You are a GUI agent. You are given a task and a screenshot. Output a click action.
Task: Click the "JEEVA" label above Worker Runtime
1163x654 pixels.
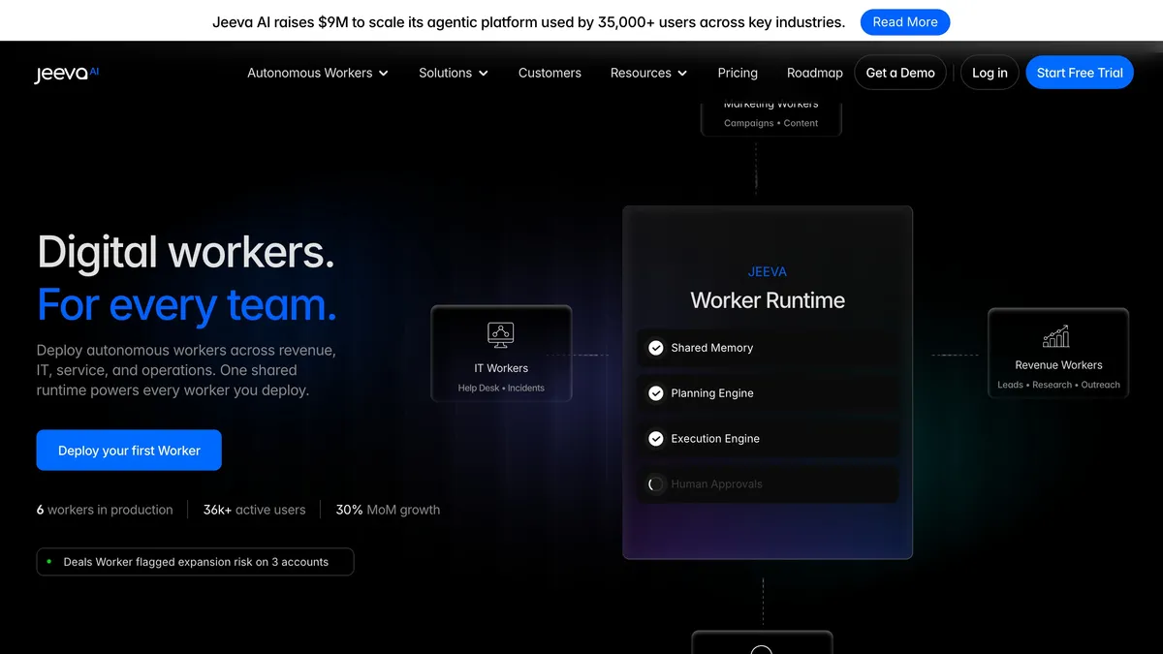coord(768,272)
